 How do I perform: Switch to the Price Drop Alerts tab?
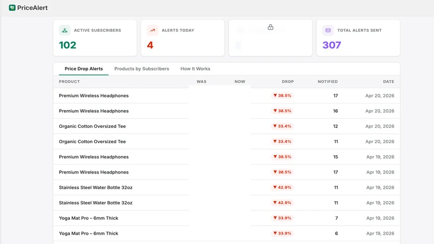point(84,69)
